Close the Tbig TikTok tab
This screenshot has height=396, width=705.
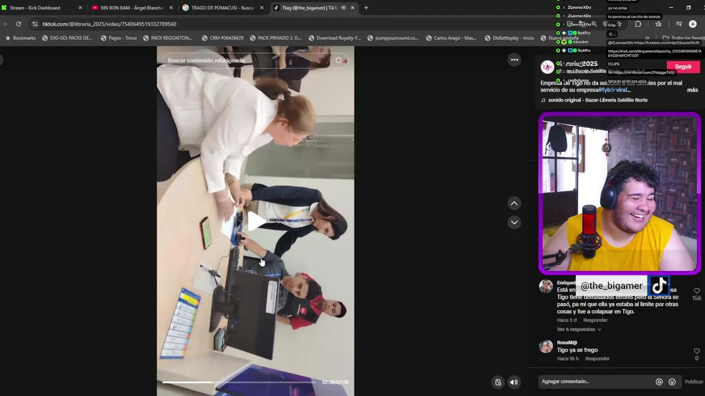pos(352,8)
